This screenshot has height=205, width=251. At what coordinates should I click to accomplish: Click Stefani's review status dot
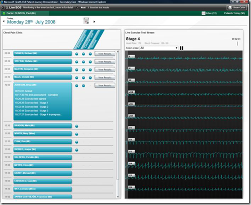[90, 62]
